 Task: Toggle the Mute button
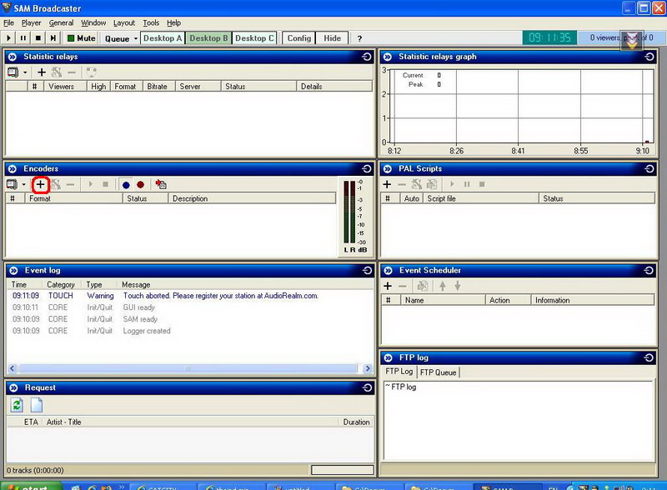(81, 37)
